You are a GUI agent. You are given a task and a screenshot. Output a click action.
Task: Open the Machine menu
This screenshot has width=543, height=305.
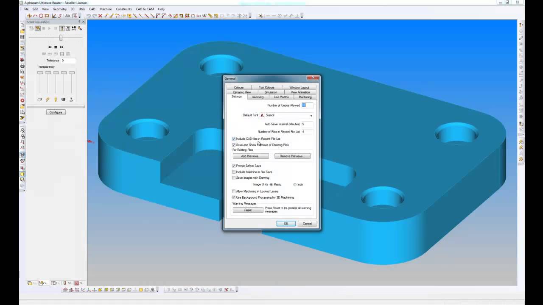[106, 9]
